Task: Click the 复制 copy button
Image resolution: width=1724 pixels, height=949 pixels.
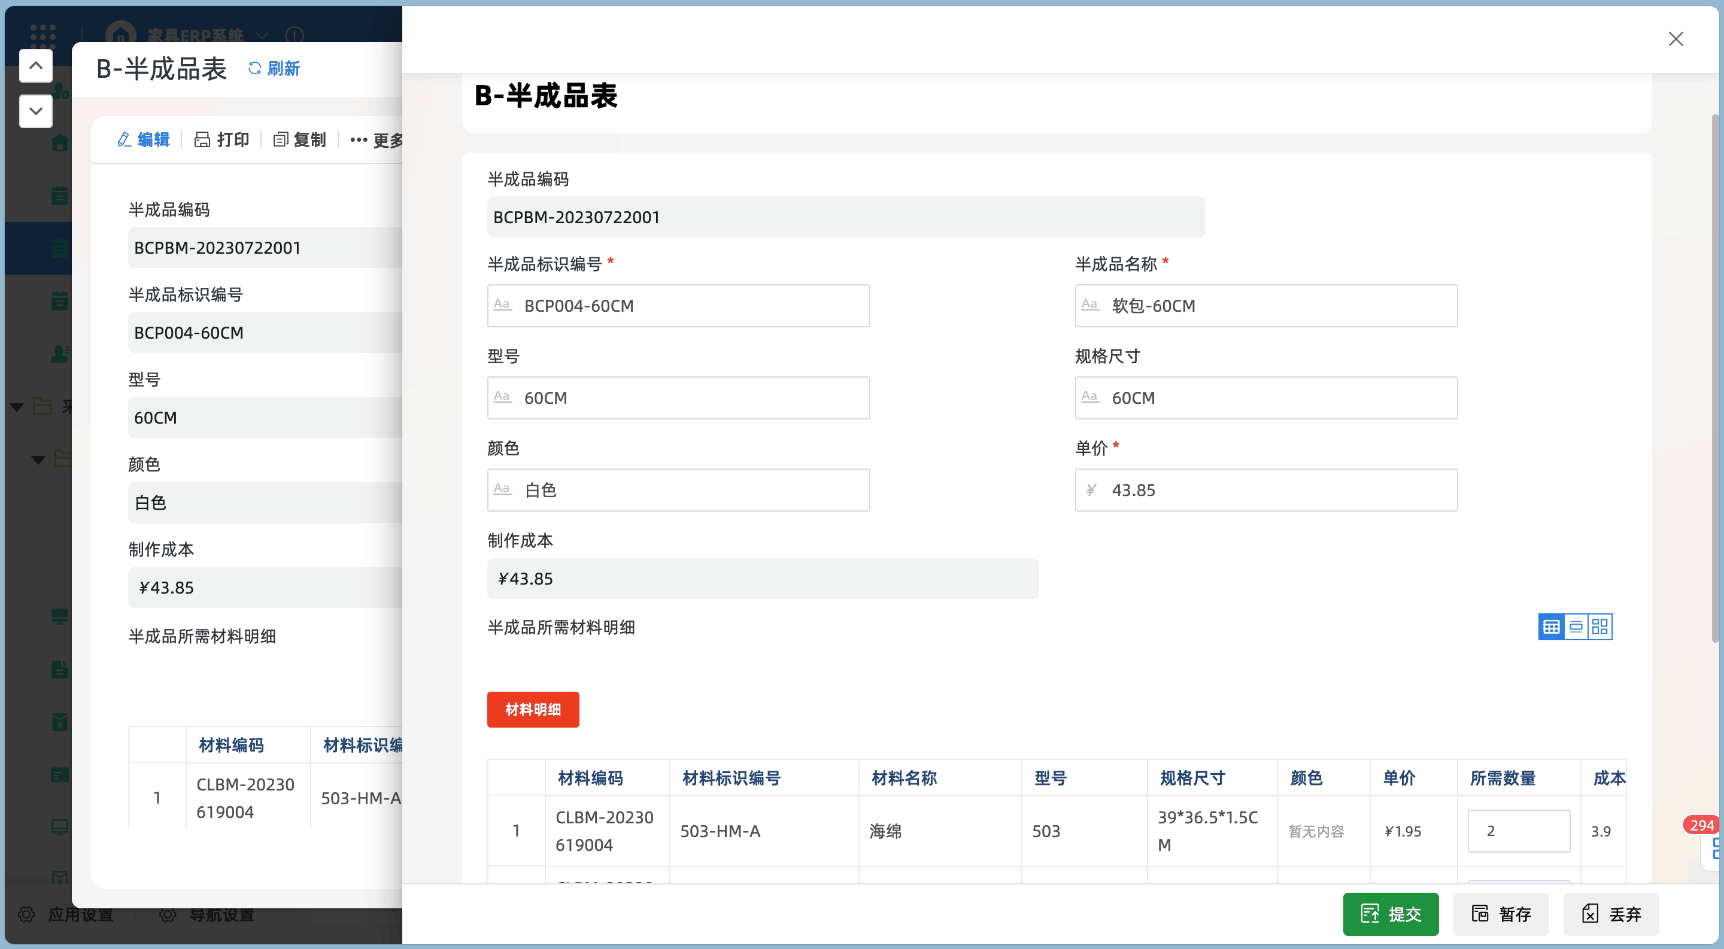Action: [x=300, y=139]
